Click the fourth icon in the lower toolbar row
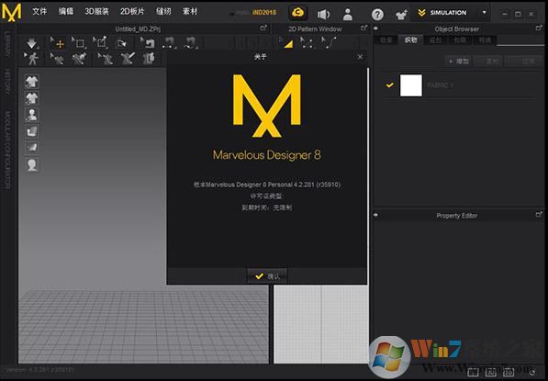Viewport: 548px width, 381px height. pos(106,59)
